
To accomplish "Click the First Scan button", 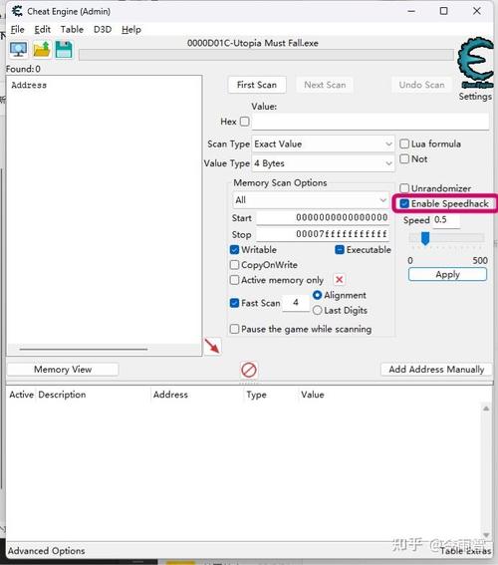I will click(257, 85).
